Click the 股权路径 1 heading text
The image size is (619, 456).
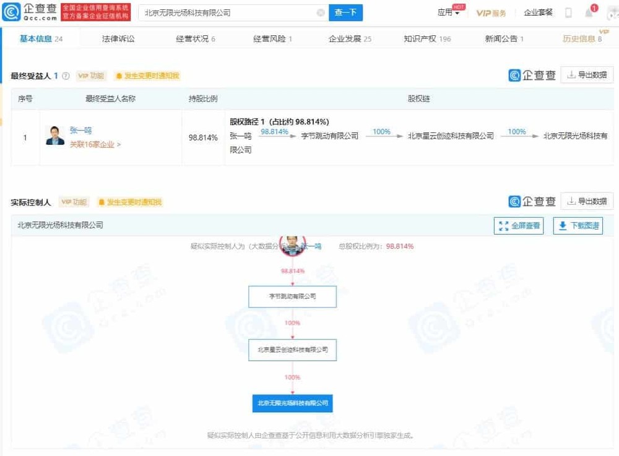pyautogui.click(x=279, y=121)
